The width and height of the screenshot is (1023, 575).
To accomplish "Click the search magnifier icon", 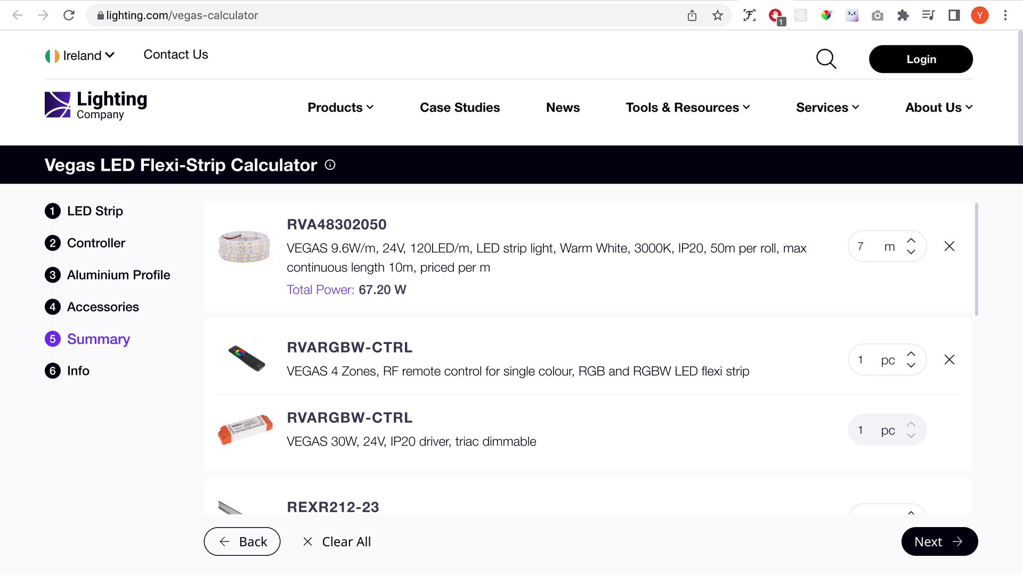I will (826, 59).
